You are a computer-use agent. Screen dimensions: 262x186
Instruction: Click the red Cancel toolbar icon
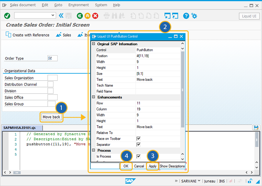[x=95, y=16]
